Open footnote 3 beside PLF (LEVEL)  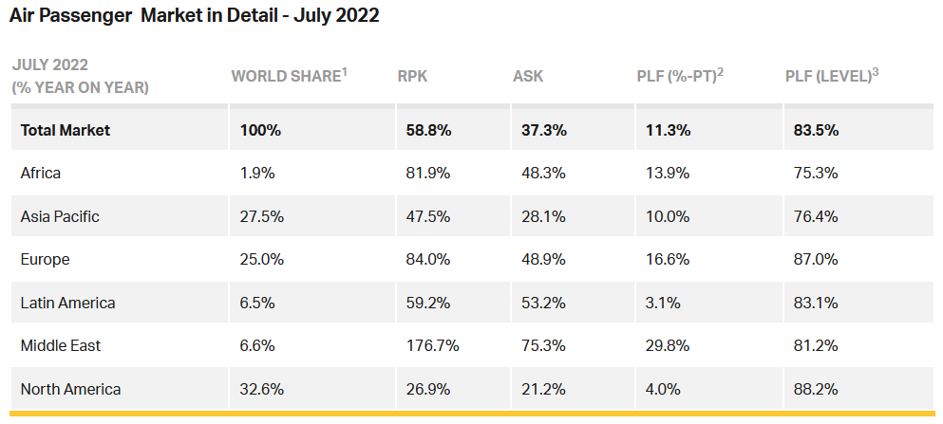(x=876, y=70)
